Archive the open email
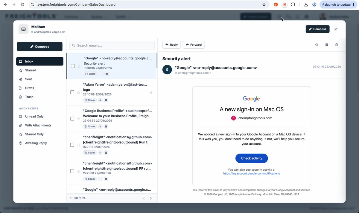The height and width of the screenshot is (213, 359). (x=327, y=45)
